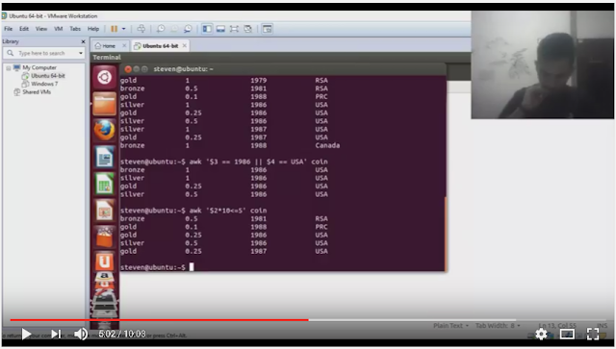
Task: Open Ubuntu Software Center from launcher
Action: coord(104,237)
